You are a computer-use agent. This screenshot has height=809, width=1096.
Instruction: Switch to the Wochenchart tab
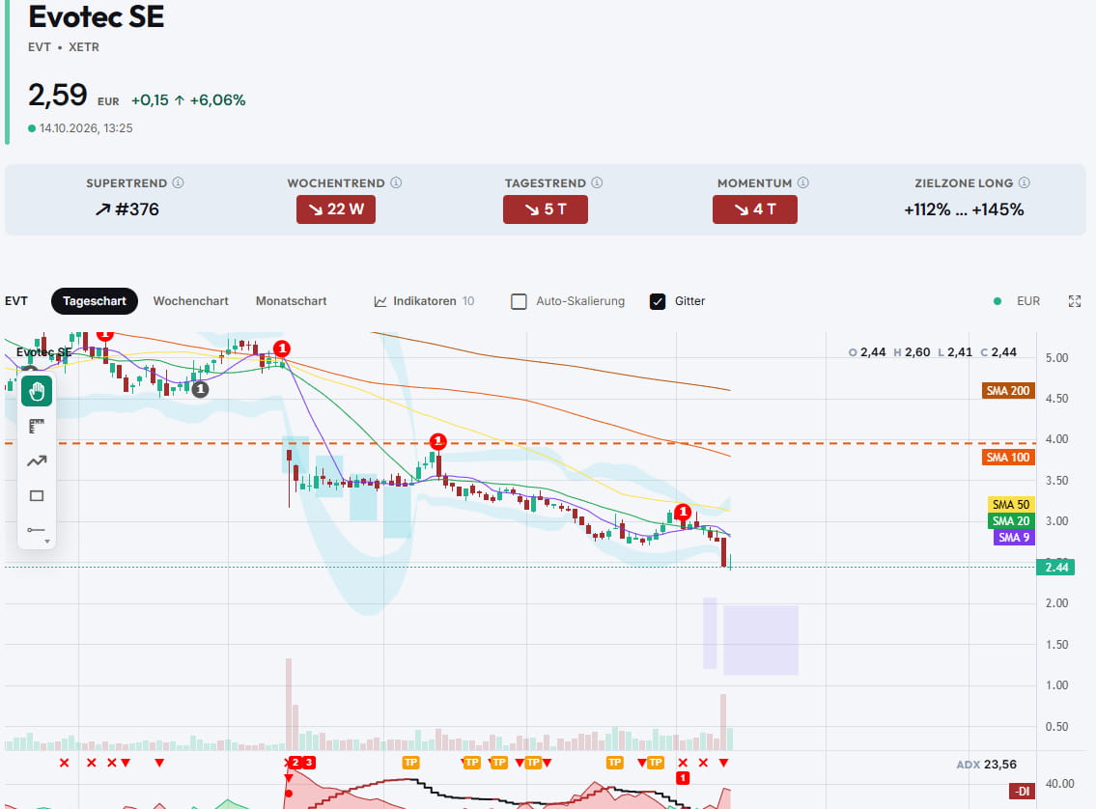[x=191, y=301]
